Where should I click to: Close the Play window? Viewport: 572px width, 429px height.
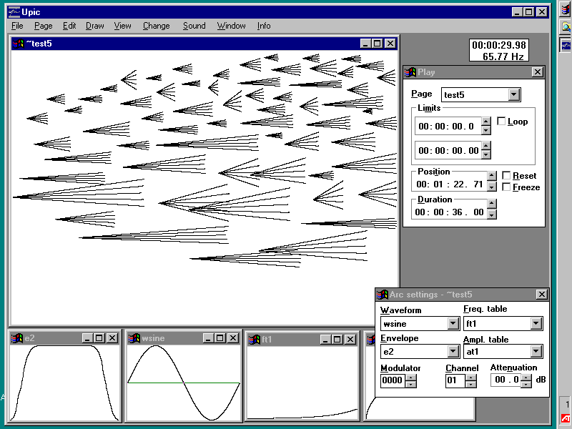[x=538, y=72]
